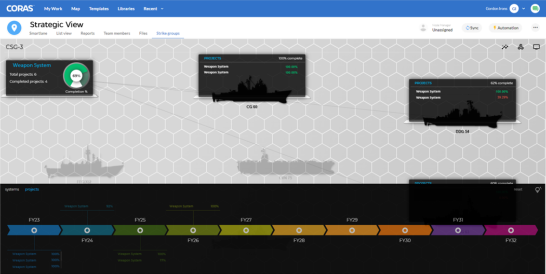The width and height of the screenshot is (546, 274).
Task: Switch to the List view tab
Action: pos(64,33)
